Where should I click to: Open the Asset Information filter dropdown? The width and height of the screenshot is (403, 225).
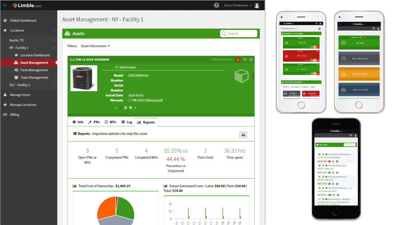pyautogui.click(x=95, y=46)
